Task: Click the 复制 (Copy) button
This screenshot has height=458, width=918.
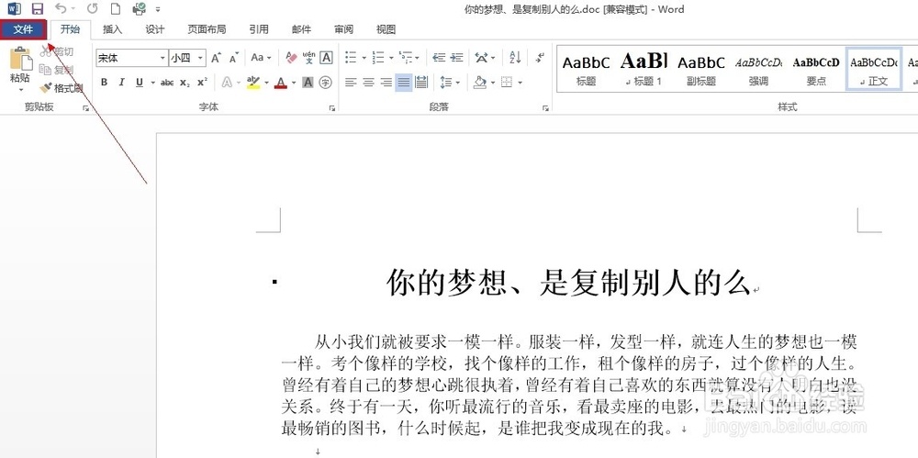Action: coord(57,70)
